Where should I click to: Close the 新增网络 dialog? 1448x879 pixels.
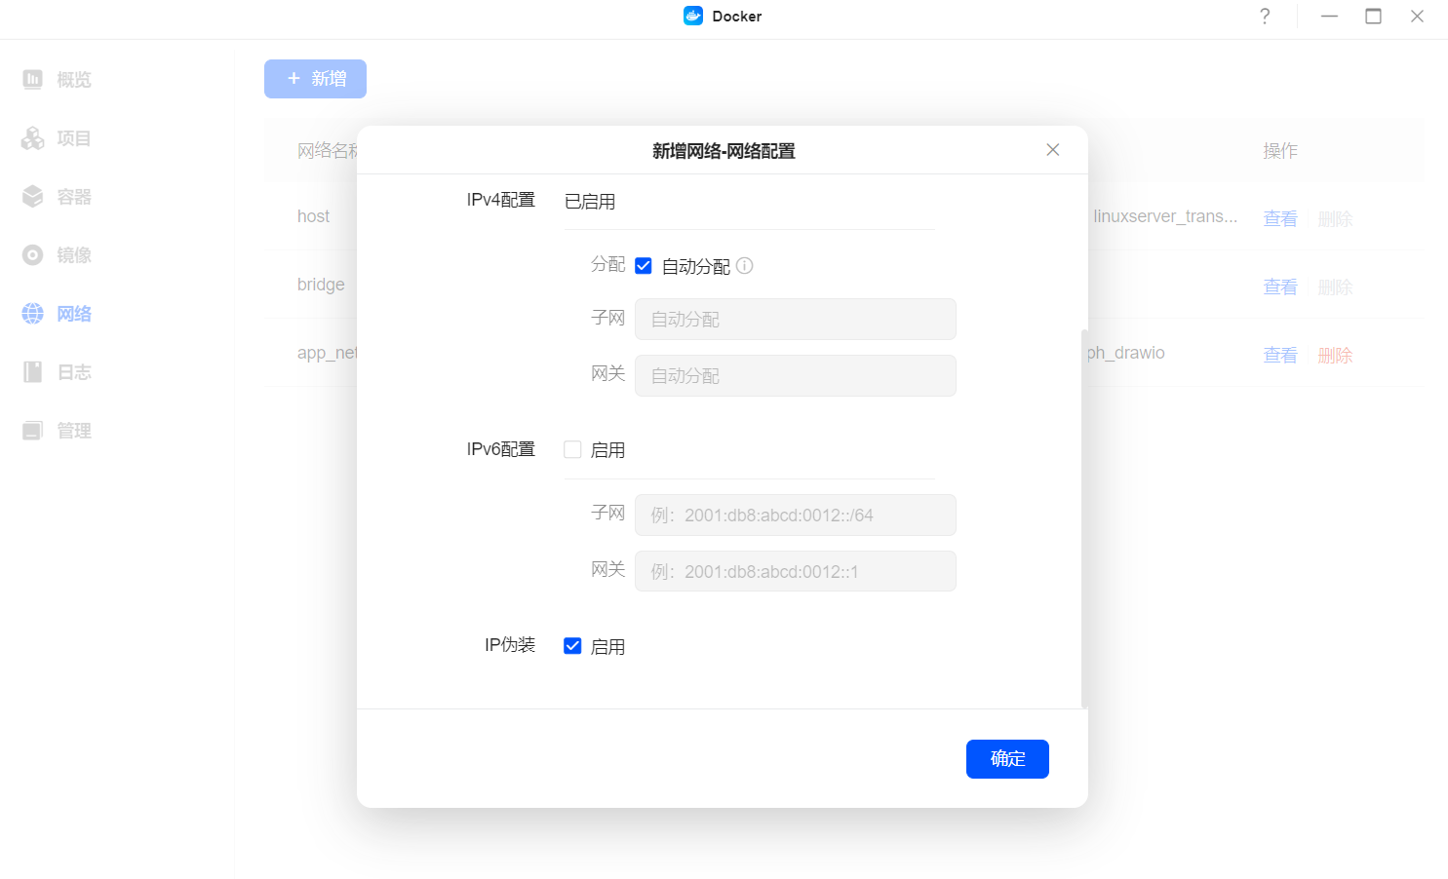point(1053,150)
